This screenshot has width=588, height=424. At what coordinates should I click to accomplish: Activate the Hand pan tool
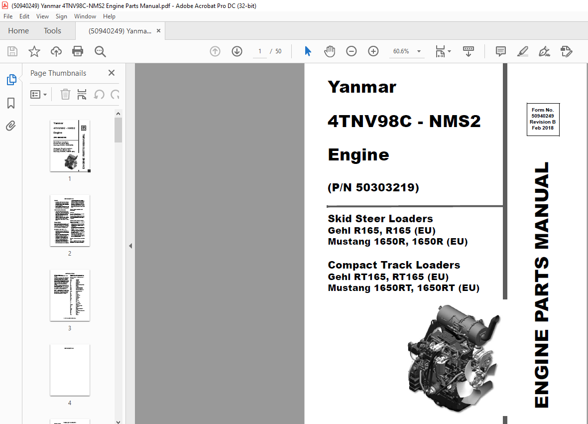[x=330, y=51]
